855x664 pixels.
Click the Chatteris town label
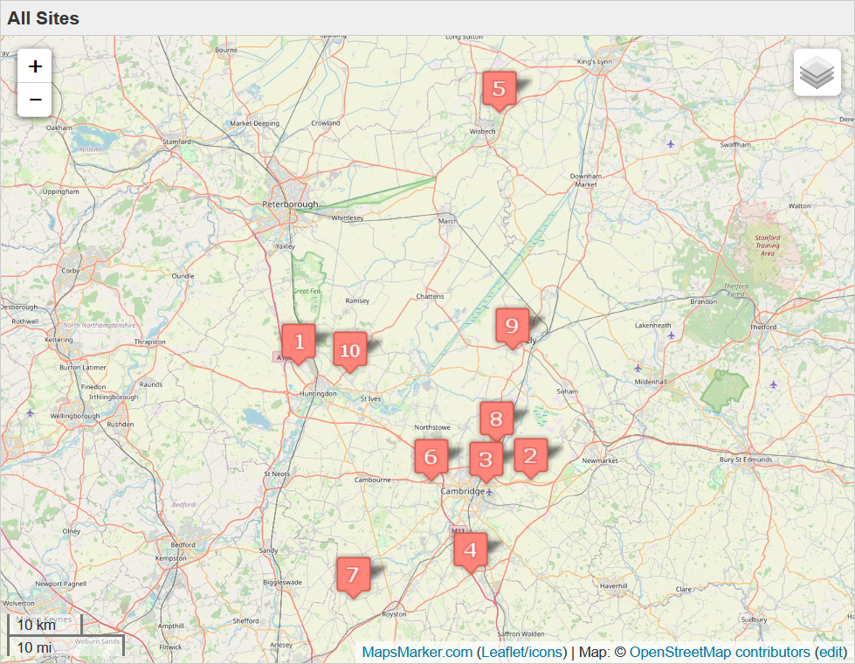[x=431, y=297]
